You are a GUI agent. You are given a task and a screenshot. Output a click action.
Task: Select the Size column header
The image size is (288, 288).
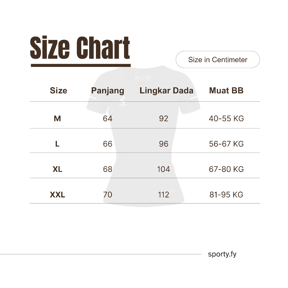[x=58, y=91]
